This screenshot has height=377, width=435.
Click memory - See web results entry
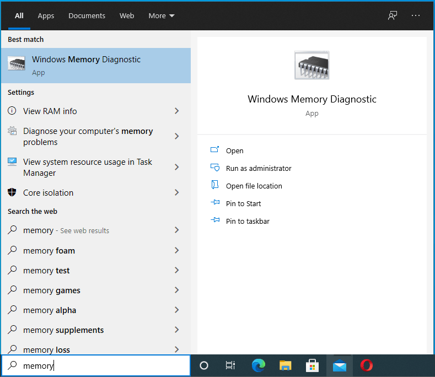(x=96, y=230)
